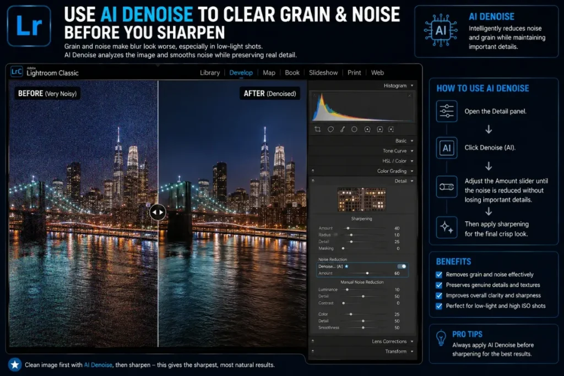
Task: Click the Denoise... (AI) label
Action: 330,266
